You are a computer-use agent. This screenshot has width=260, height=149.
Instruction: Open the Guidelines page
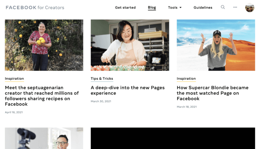(x=203, y=8)
